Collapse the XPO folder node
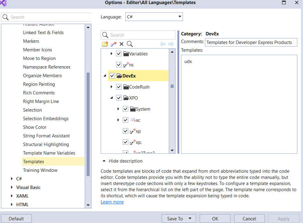 tap(111, 98)
